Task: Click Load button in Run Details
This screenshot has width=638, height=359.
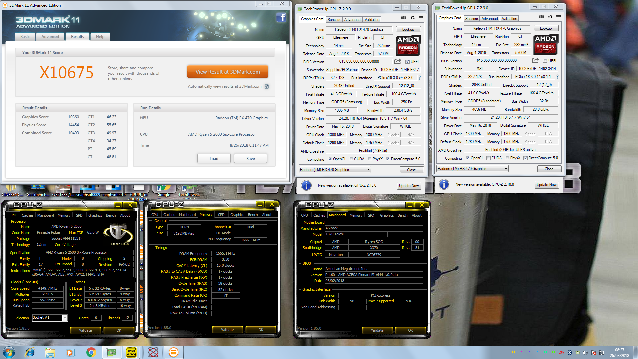Action: point(214,158)
